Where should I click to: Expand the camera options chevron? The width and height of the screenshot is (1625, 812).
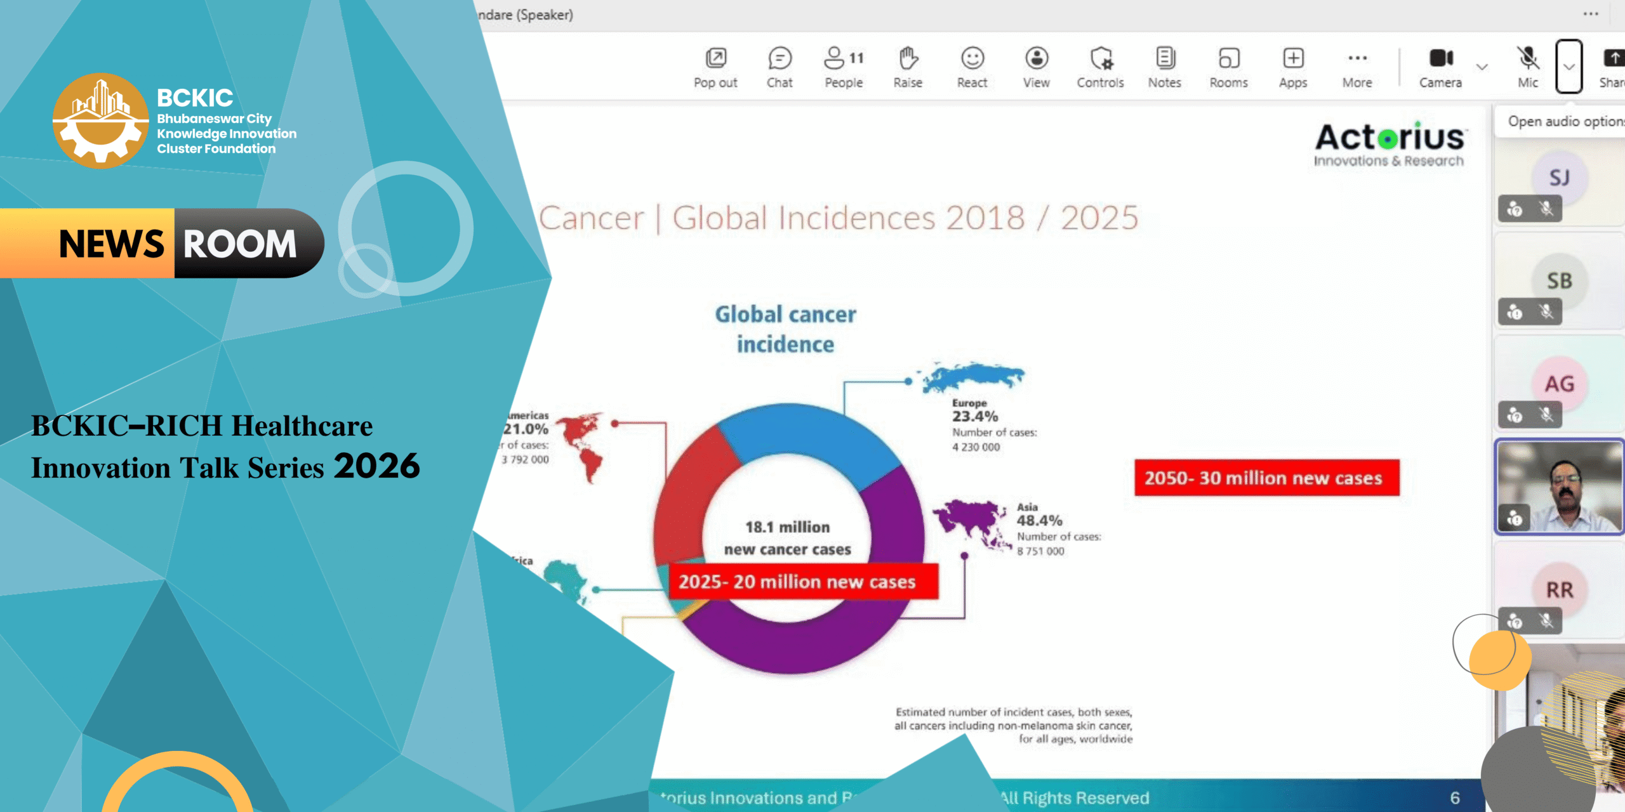tap(1482, 67)
